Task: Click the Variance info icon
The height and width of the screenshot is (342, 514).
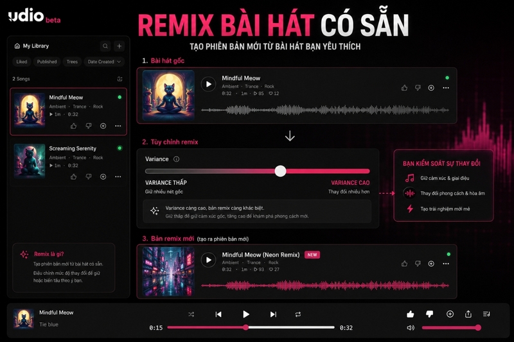Action: click(x=176, y=159)
